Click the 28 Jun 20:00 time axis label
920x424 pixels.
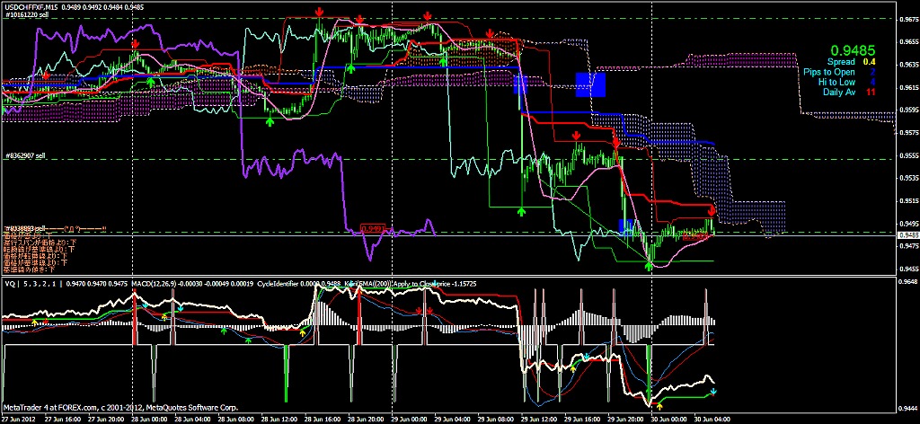click(366, 419)
